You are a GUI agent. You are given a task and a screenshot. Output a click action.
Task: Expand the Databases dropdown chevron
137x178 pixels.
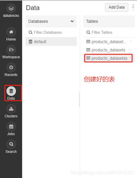point(72,21)
